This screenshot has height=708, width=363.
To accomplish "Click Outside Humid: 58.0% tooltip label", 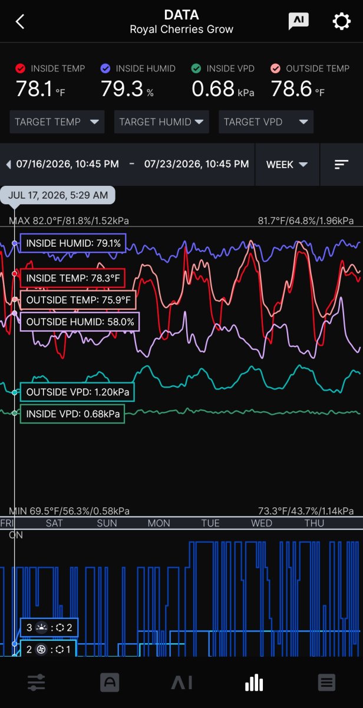I will [x=80, y=322].
